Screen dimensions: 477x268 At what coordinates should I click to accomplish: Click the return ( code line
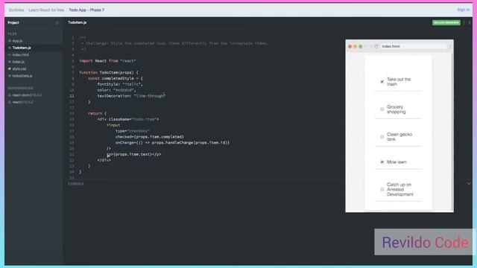[x=98, y=113]
